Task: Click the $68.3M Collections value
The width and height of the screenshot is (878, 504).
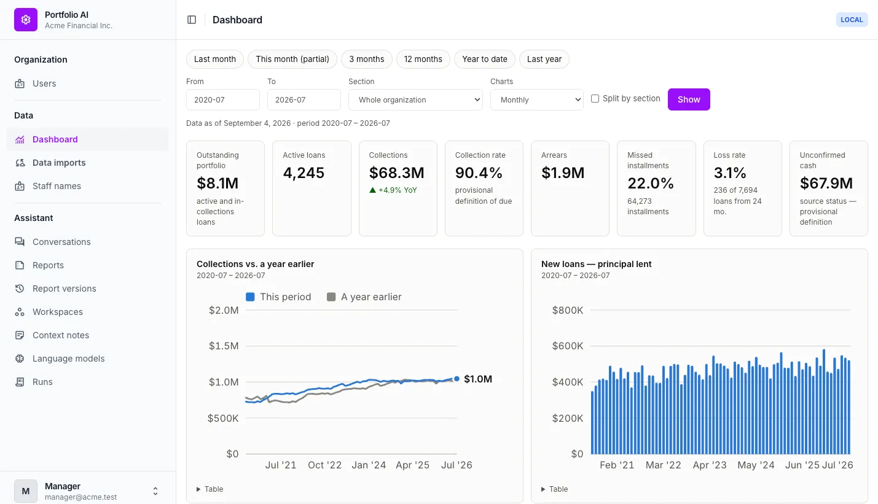Action: (x=397, y=173)
